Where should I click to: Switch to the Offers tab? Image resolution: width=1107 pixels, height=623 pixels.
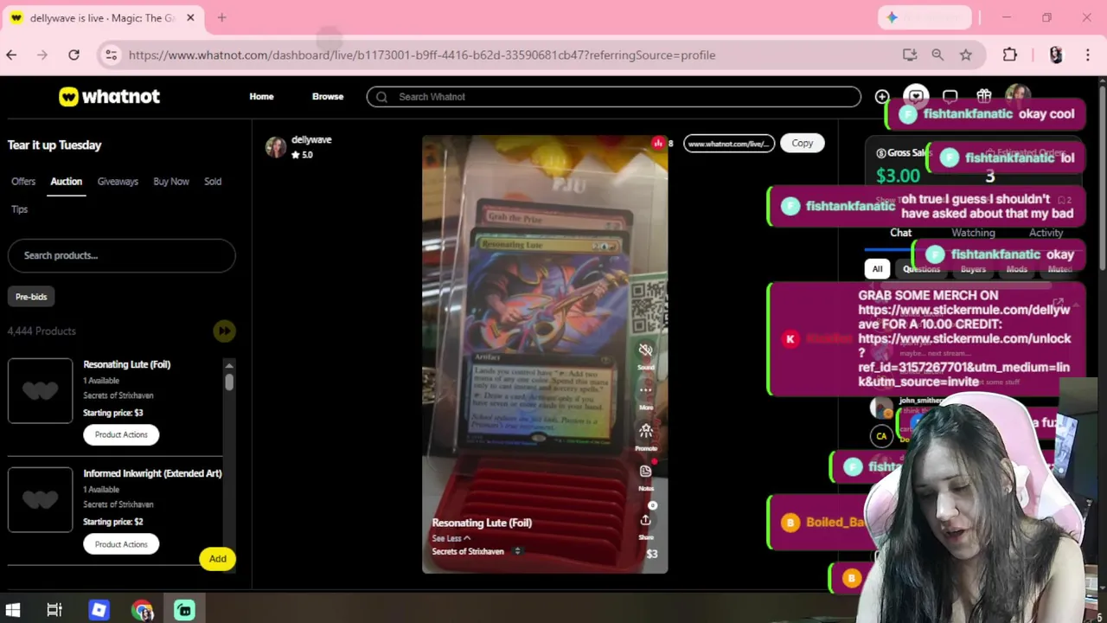(x=23, y=182)
